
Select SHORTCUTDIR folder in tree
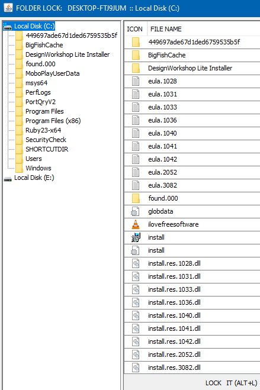pyautogui.click(x=47, y=149)
